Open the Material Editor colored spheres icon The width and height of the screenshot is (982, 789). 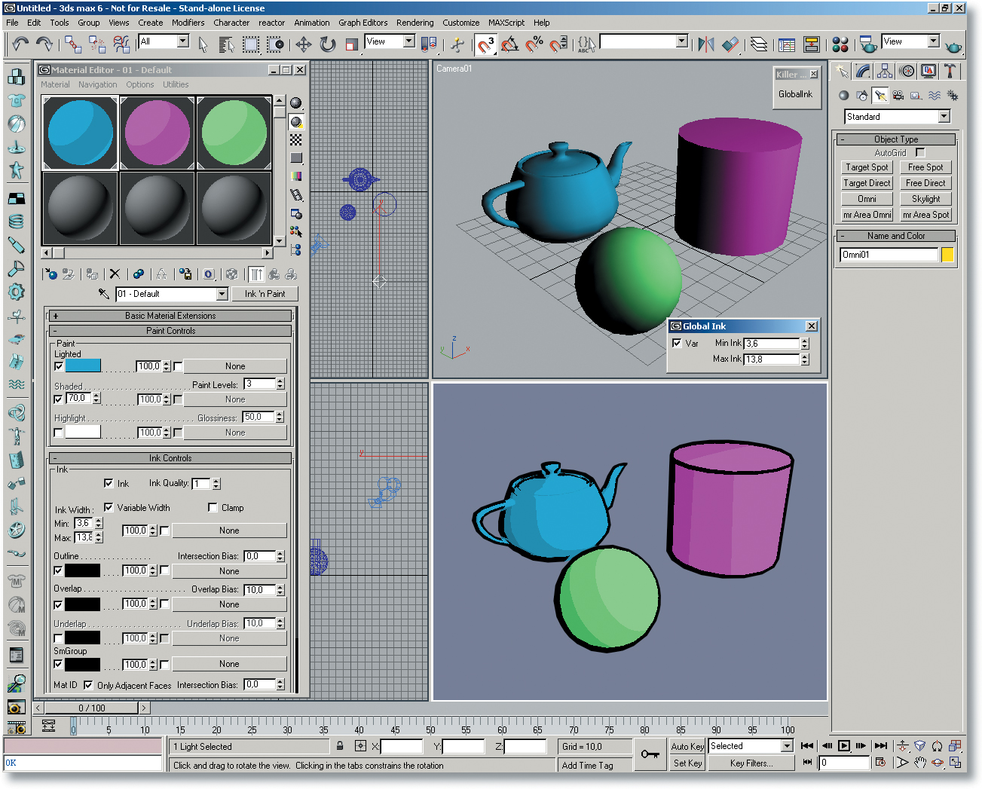pos(840,44)
